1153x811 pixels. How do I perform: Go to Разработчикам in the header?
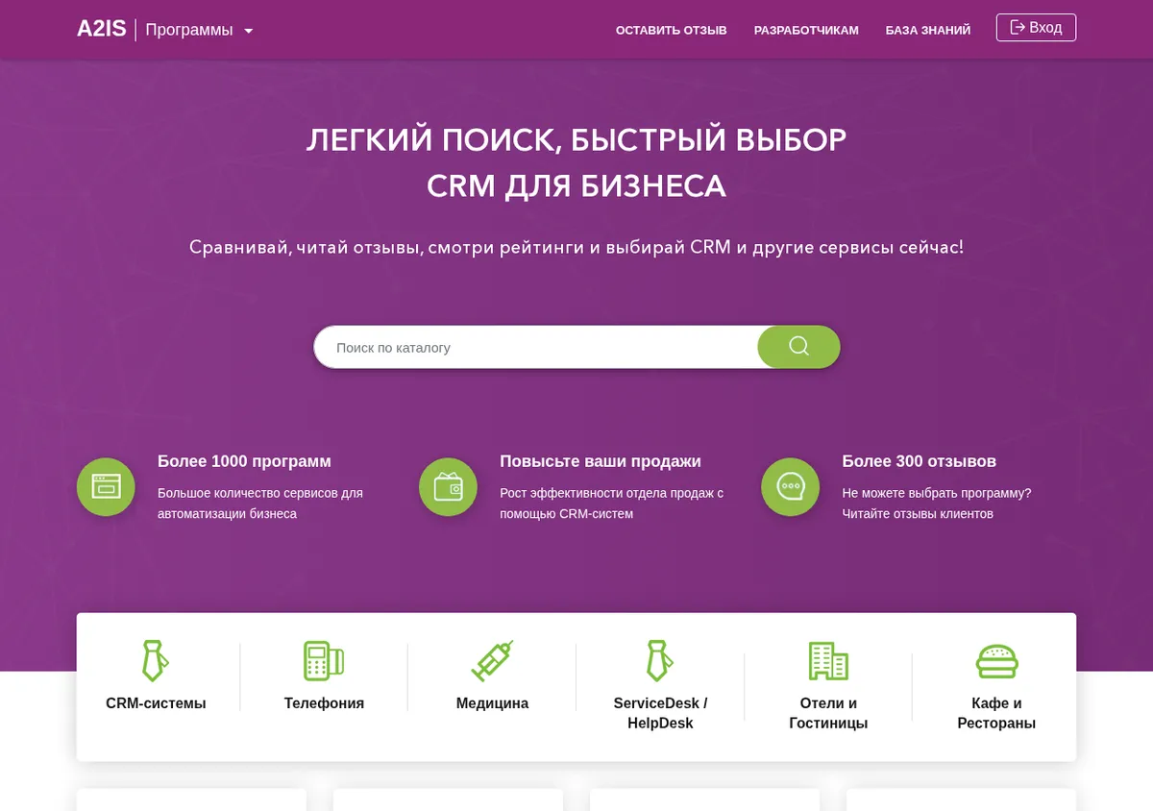(x=806, y=30)
